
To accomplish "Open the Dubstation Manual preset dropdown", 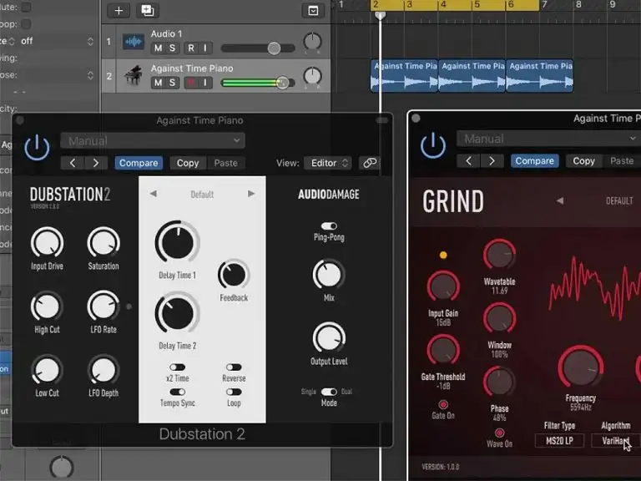I will click(153, 140).
